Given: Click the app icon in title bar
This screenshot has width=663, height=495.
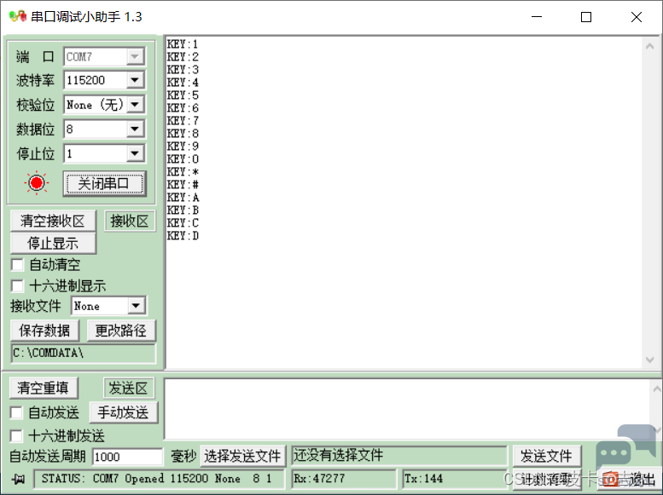Looking at the screenshot, I should click(x=18, y=16).
